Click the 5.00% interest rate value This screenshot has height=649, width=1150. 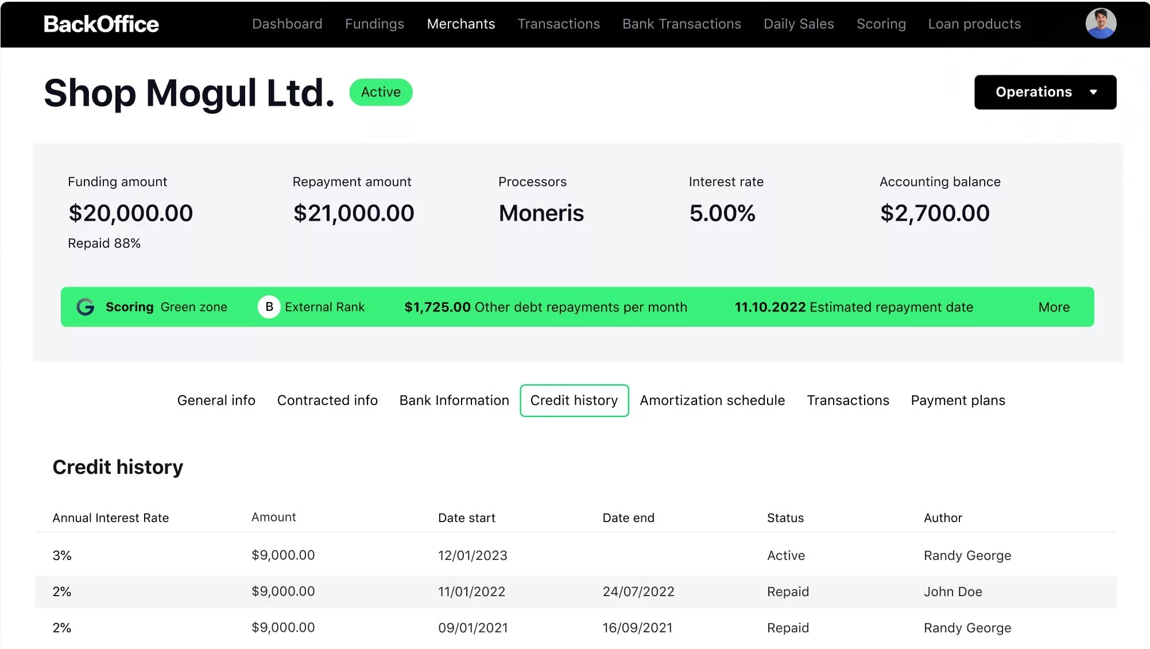click(722, 213)
